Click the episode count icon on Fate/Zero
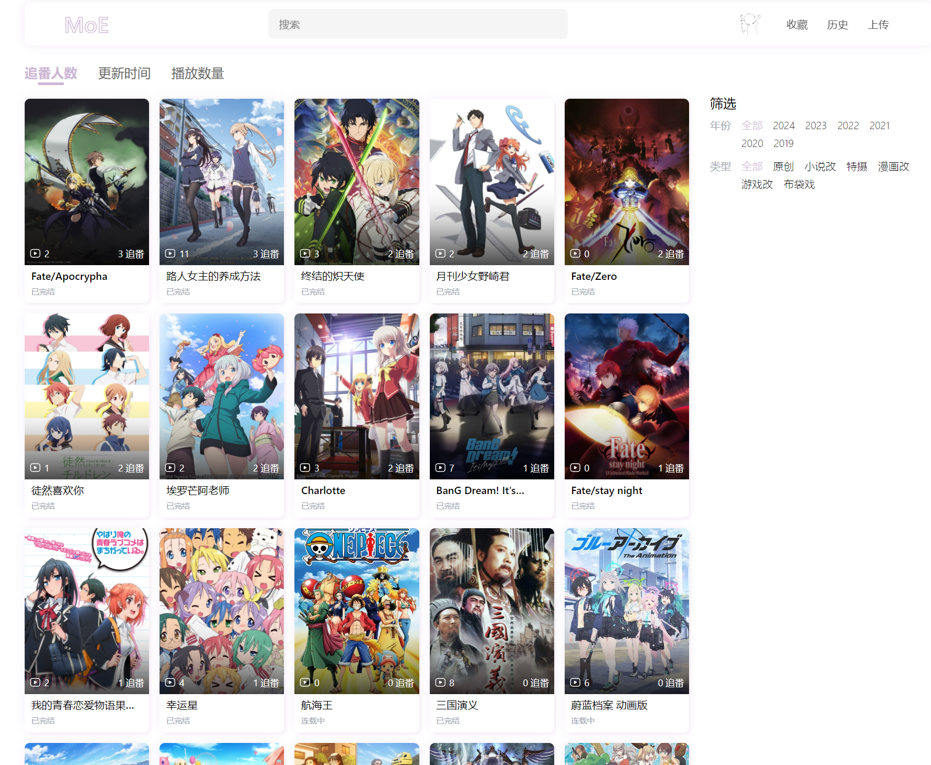The width and height of the screenshot is (931, 765). pos(575,254)
